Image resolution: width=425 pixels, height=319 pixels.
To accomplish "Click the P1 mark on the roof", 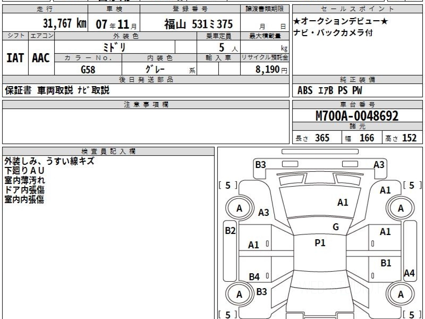I will 320,243.
